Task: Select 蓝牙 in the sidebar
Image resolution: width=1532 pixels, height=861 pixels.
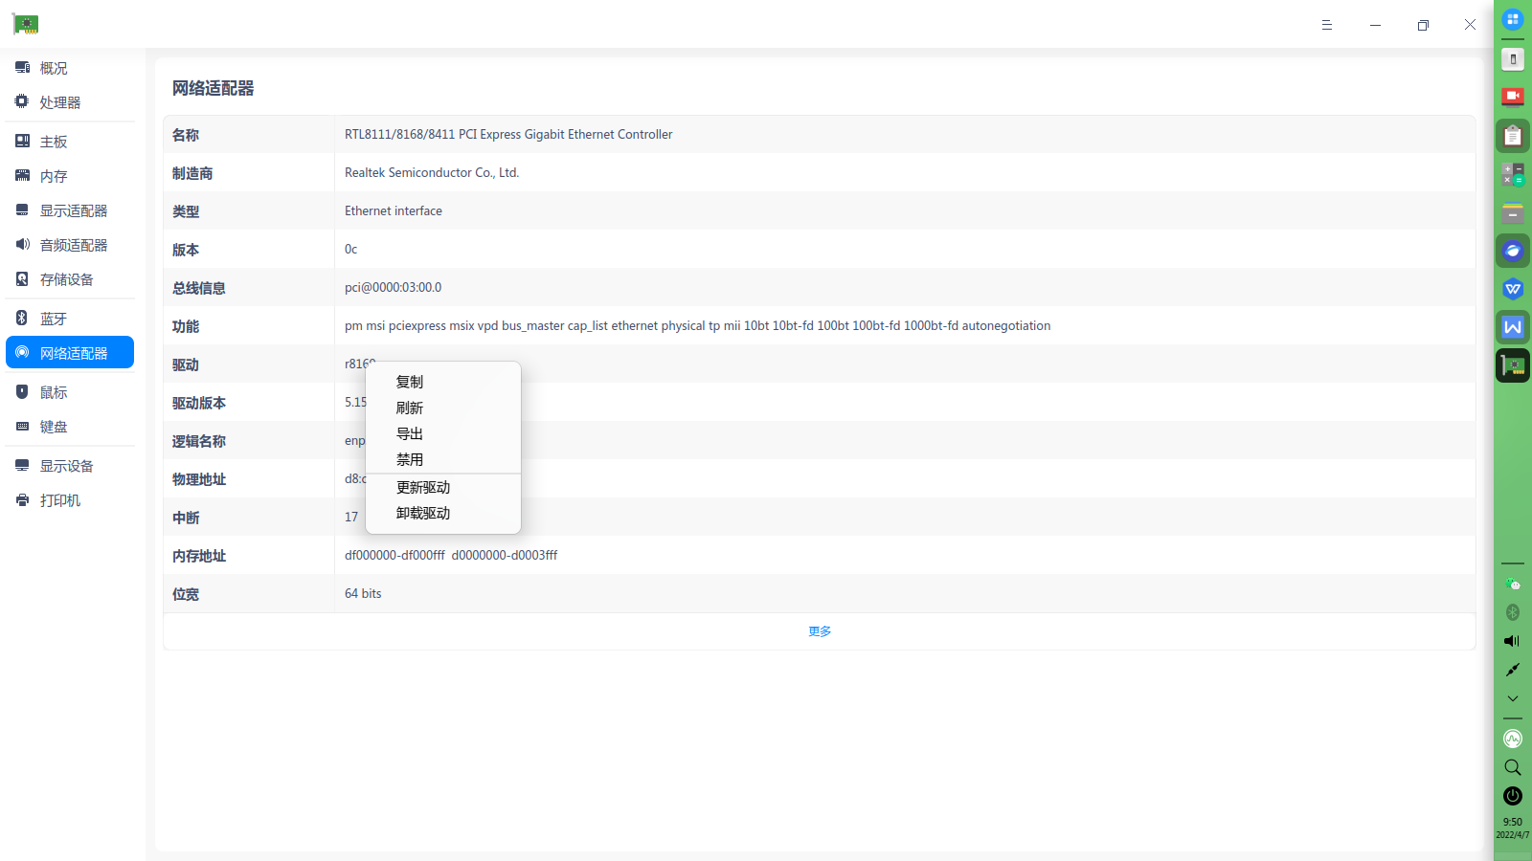Action: pyautogui.click(x=70, y=319)
